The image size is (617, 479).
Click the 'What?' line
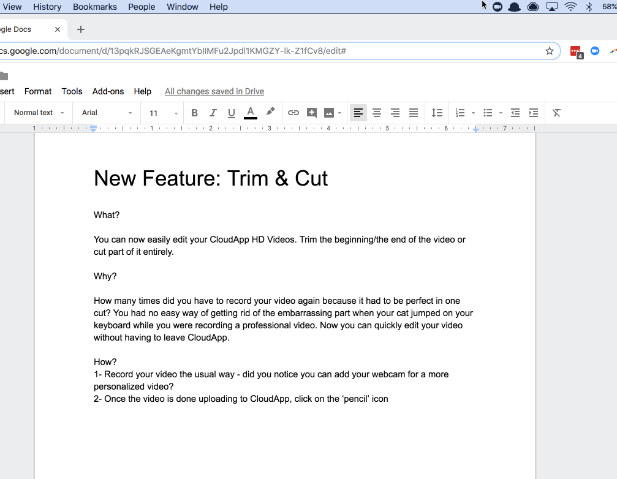point(107,215)
